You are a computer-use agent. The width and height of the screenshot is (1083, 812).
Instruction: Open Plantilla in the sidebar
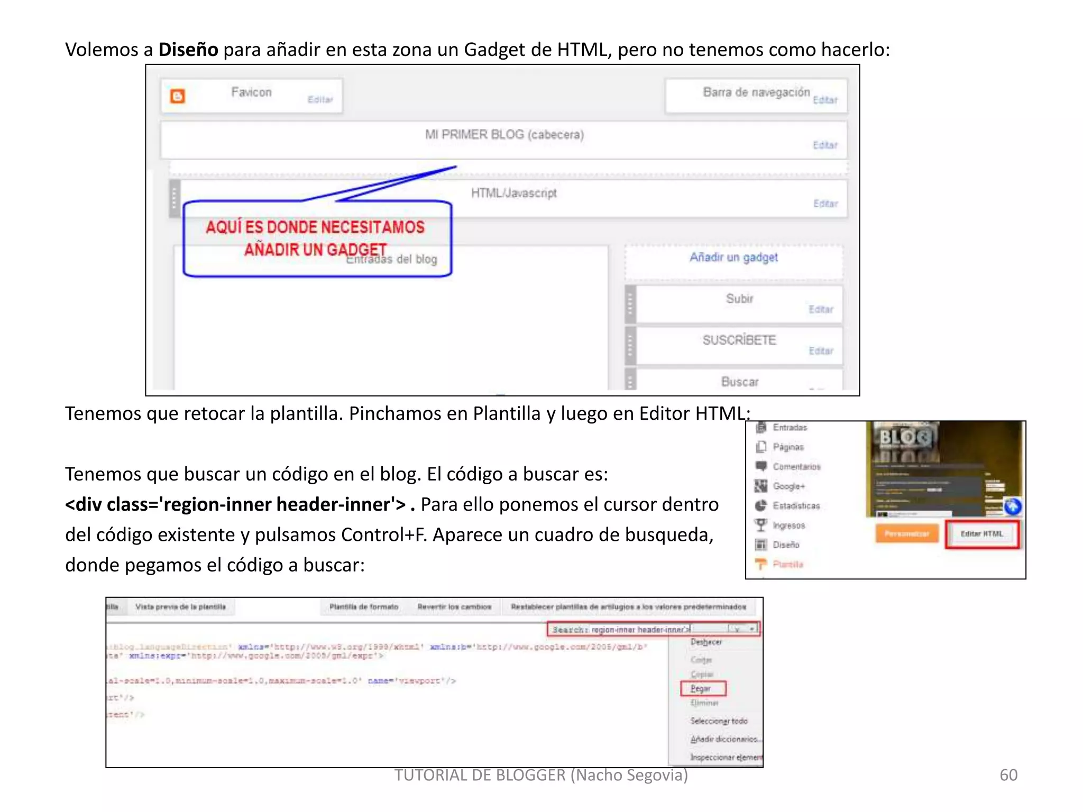pyautogui.click(x=788, y=565)
